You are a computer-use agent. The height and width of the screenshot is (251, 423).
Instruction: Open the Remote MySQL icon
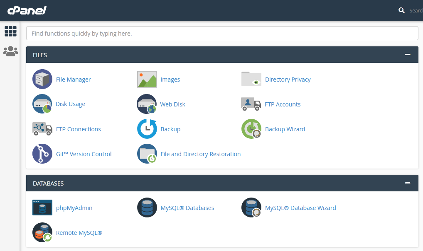click(x=42, y=233)
